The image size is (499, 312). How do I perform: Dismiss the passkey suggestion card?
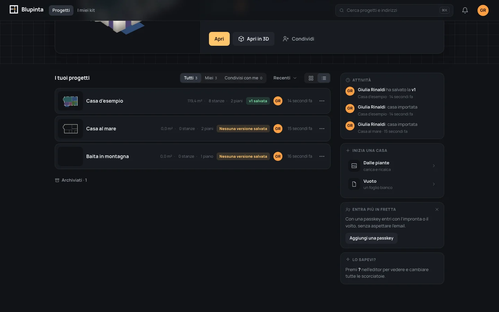(437, 209)
